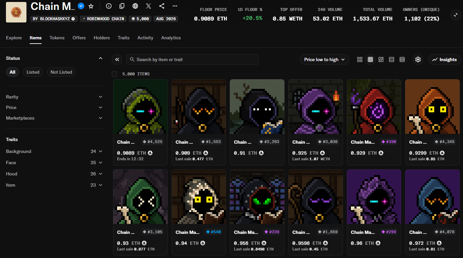Select the Not Listed status filter
The image size is (463, 258).
pos(61,72)
